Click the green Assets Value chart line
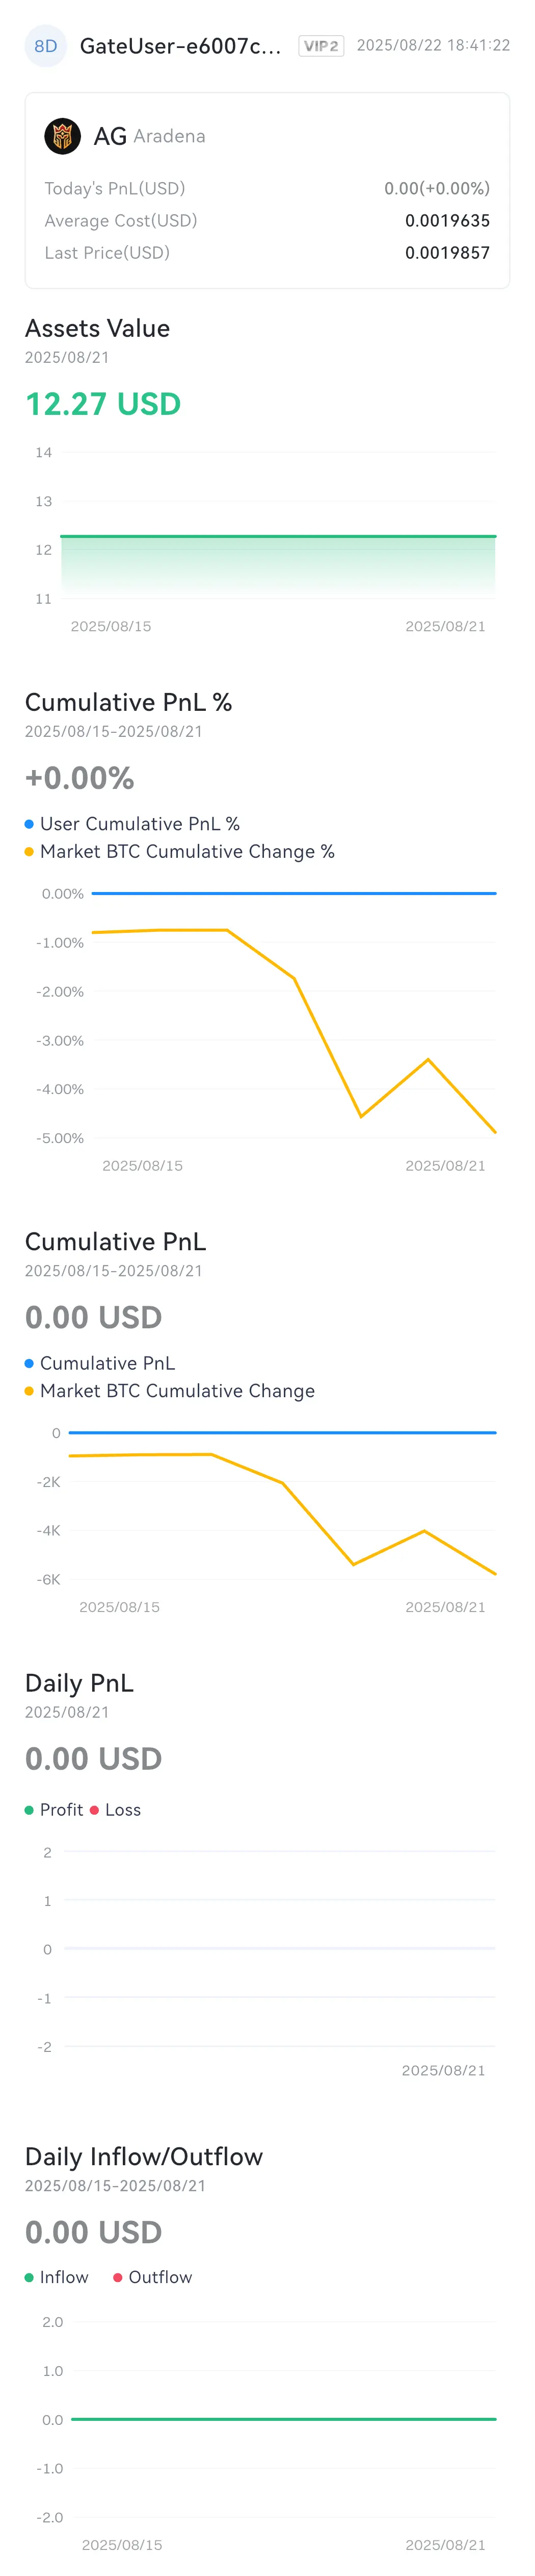 point(279,536)
